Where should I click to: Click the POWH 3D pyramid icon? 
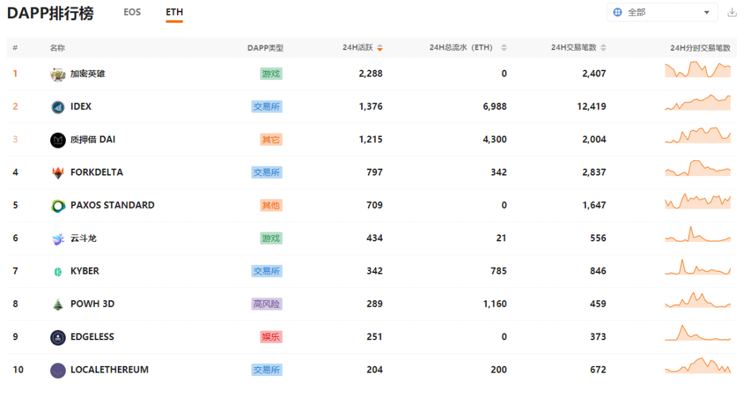[x=58, y=304]
